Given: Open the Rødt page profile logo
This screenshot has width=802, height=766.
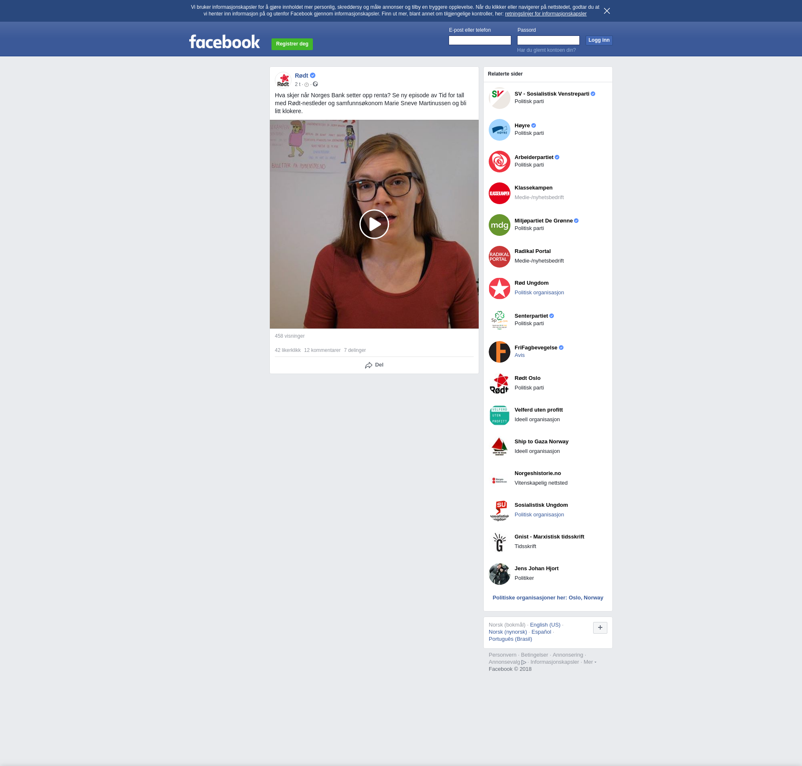Looking at the screenshot, I should tap(283, 80).
